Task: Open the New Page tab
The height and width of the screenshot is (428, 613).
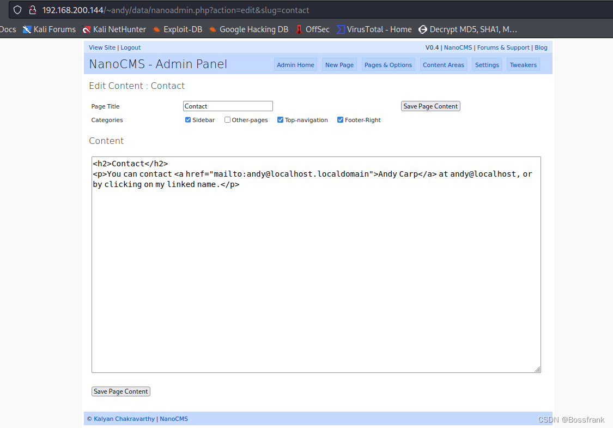Action: pos(339,65)
